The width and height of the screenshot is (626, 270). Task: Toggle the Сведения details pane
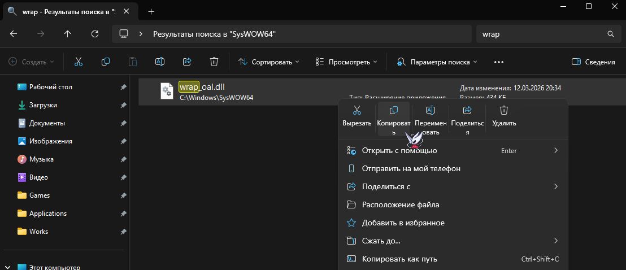pos(593,62)
